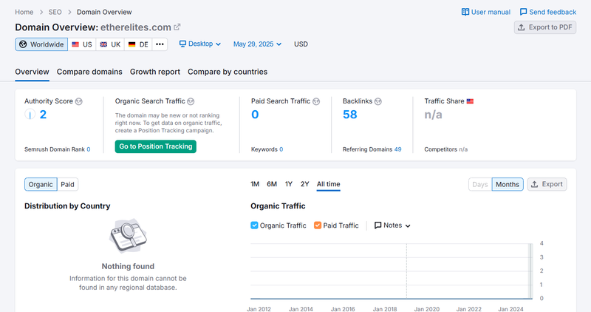Open the May 29, 2025 date dropdown
The height and width of the screenshot is (312, 591).
[257, 44]
